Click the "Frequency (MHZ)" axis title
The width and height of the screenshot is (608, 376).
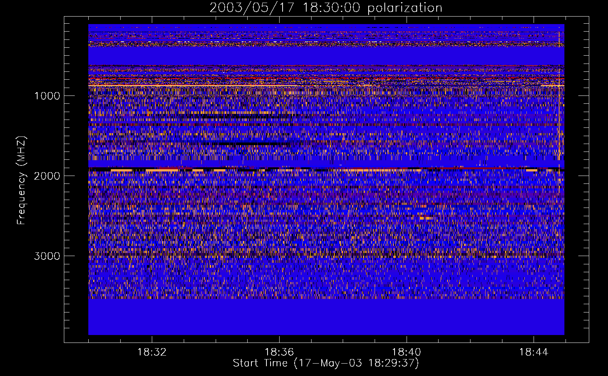tap(21, 180)
